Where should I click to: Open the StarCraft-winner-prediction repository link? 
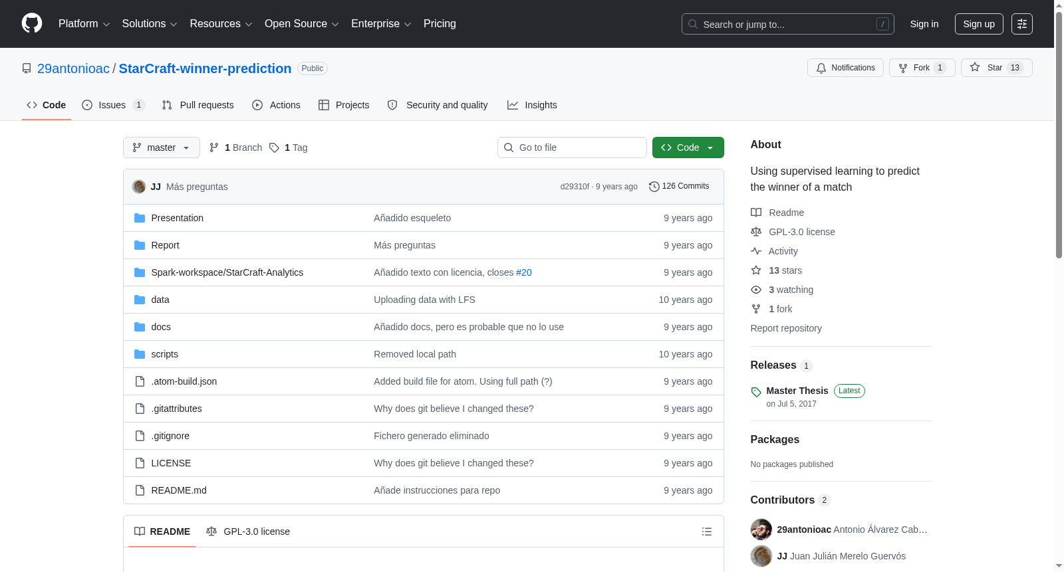pyautogui.click(x=205, y=68)
